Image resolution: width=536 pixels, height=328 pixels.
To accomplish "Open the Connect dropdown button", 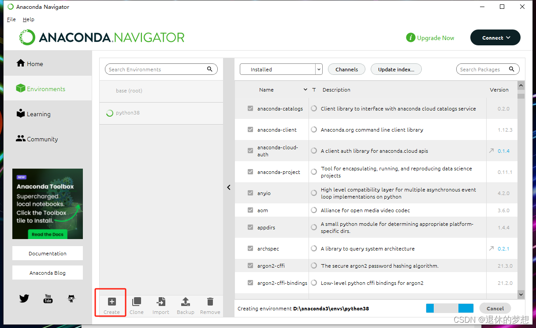I will coord(495,37).
